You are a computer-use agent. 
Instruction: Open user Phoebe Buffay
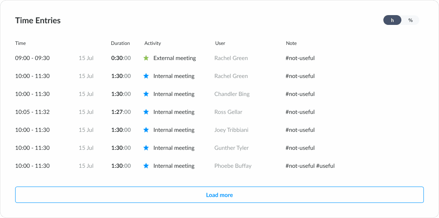pos(233,166)
